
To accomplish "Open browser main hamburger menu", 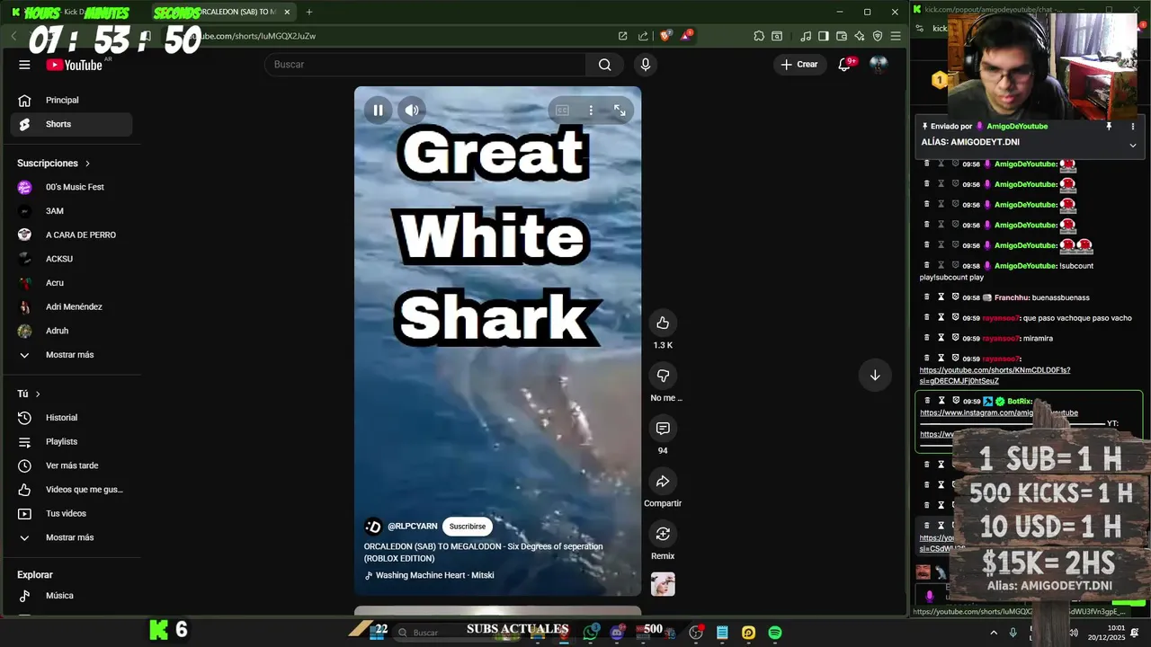I will [x=896, y=36].
